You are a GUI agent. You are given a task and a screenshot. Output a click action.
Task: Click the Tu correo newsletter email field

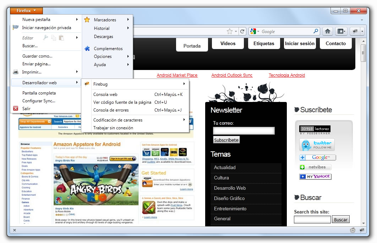pos(244,131)
